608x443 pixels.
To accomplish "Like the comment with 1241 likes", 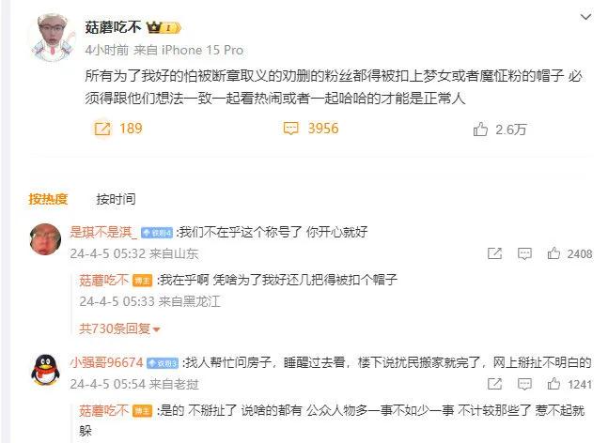I will [x=553, y=384].
